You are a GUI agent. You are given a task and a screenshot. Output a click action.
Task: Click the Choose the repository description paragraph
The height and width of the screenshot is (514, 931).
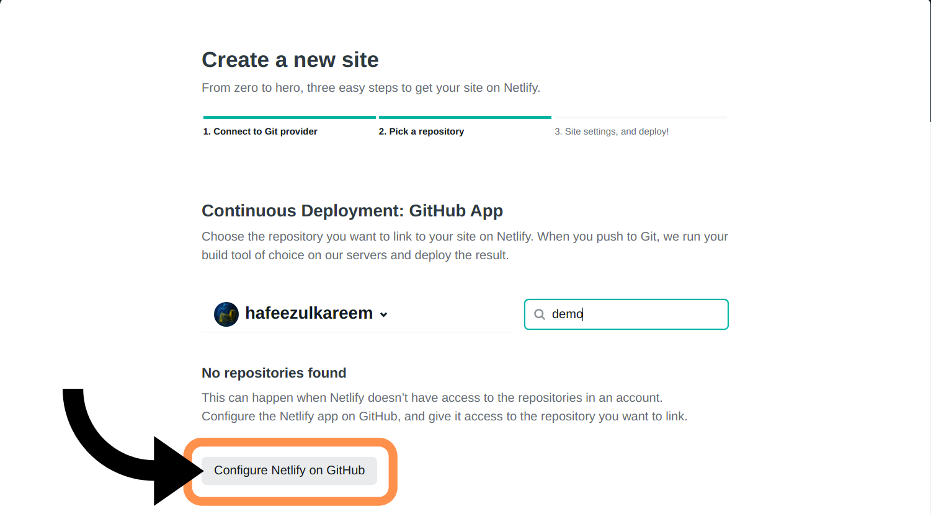[x=464, y=246]
